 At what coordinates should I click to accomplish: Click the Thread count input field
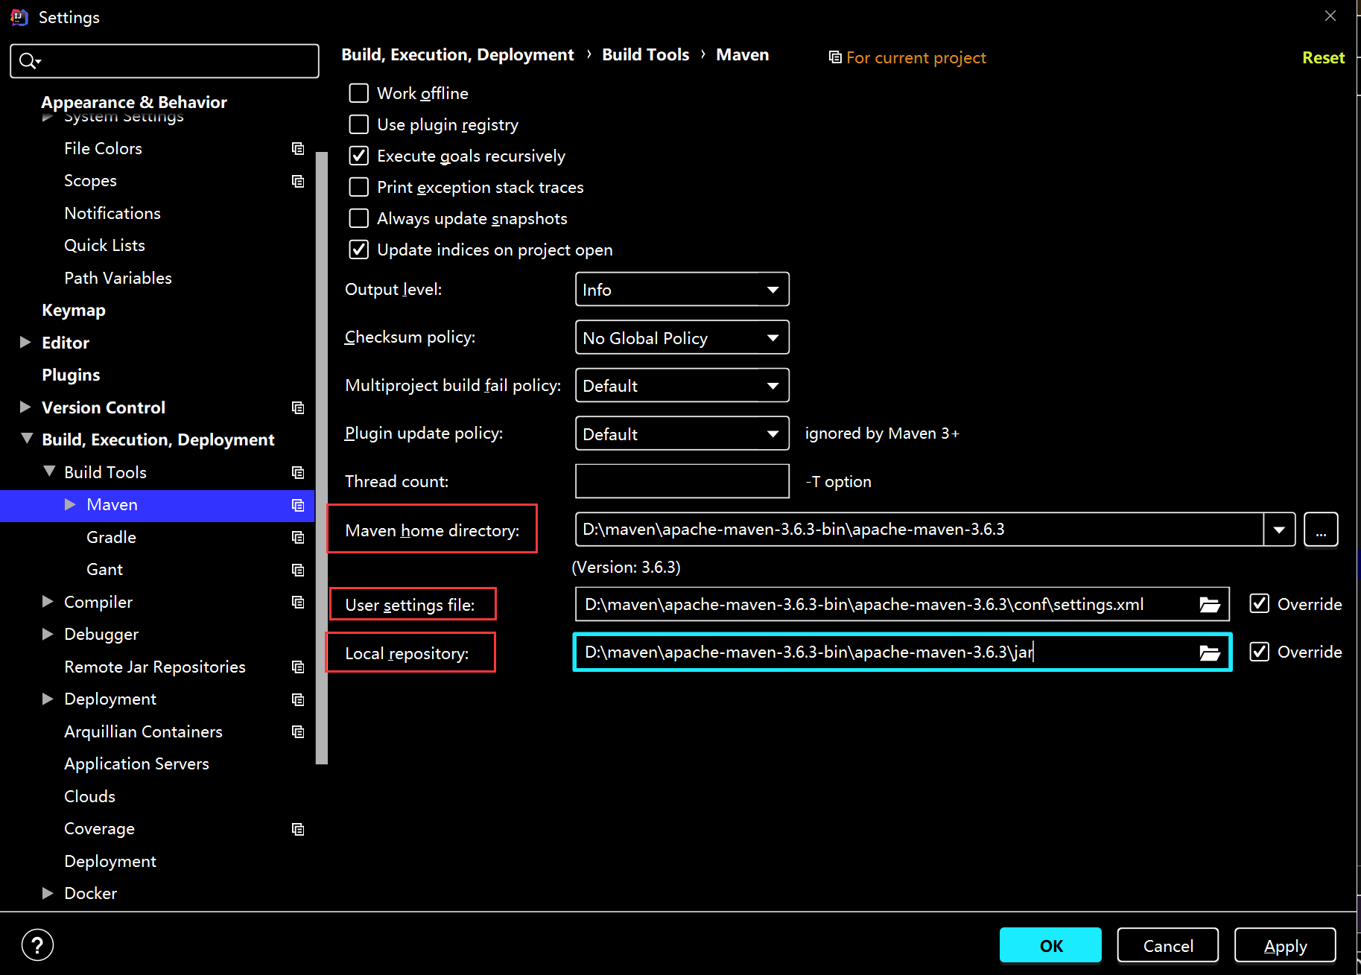(x=682, y=481)
